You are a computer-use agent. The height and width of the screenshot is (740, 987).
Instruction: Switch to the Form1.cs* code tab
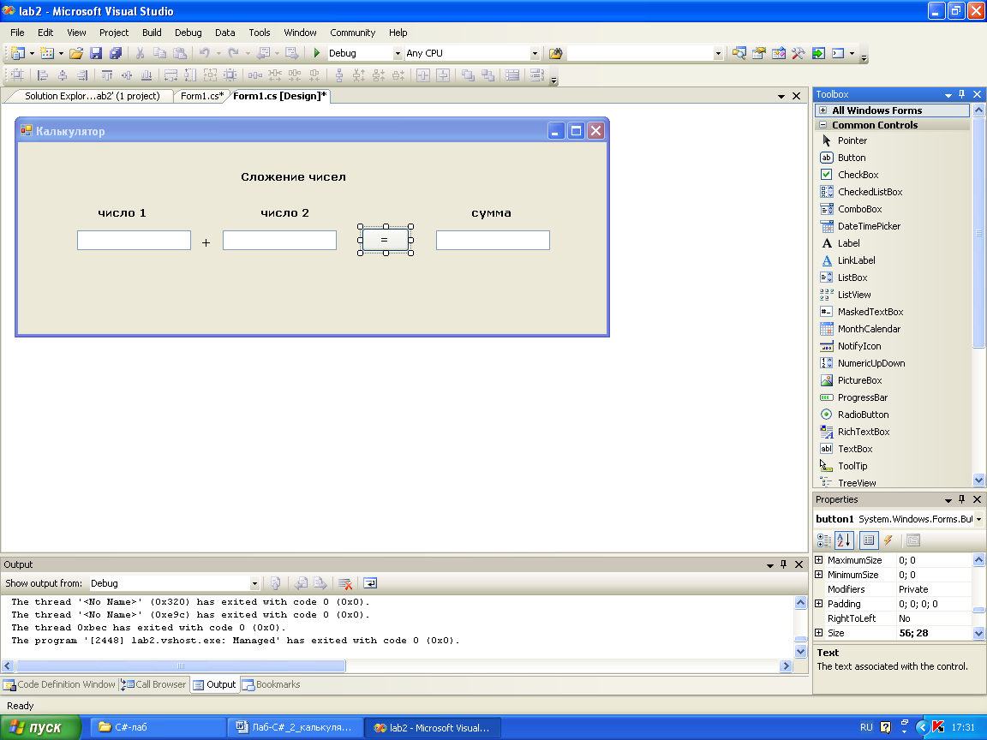[201, 96]
